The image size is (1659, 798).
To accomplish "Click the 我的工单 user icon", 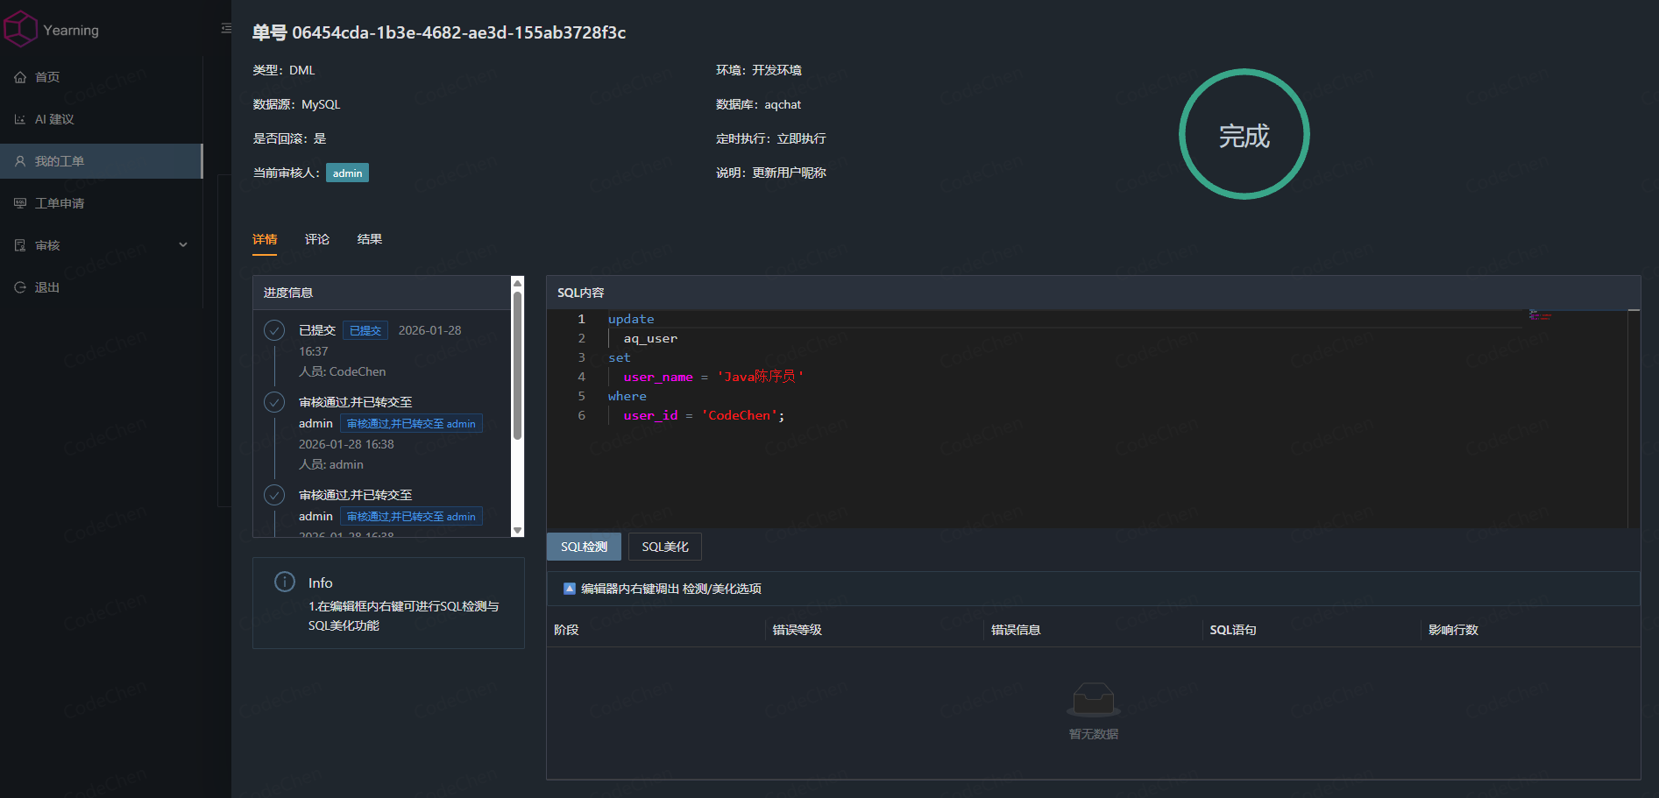I will click(20, 161).
